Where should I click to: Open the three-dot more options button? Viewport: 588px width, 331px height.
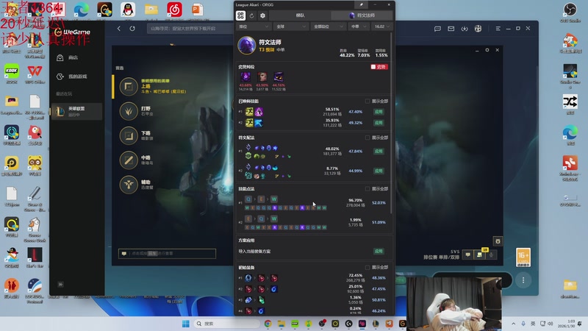[x=523, y=280]
